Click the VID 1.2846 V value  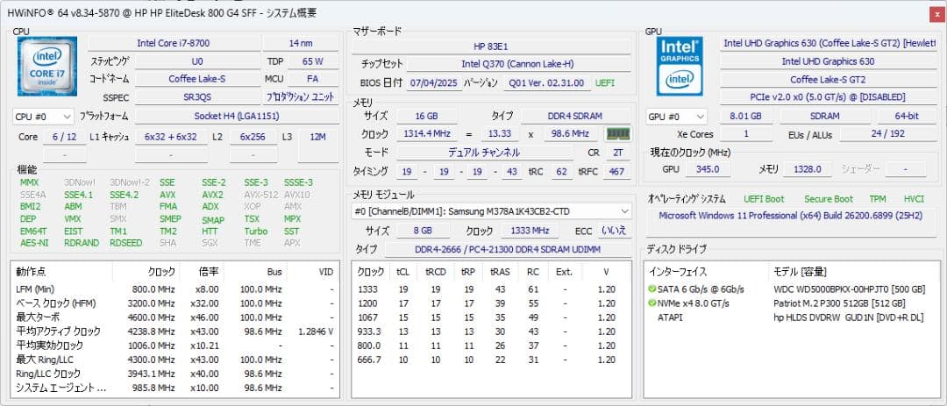[316, 331]
